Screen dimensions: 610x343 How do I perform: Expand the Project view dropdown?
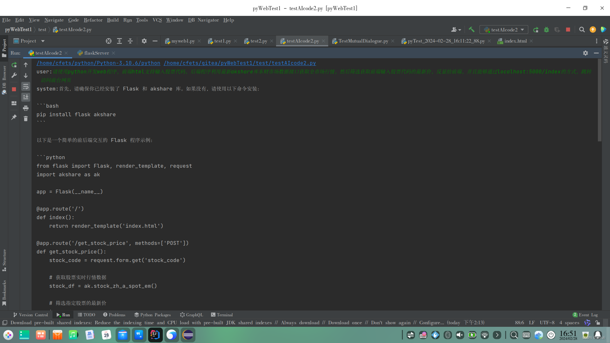click(x=43, y=41)
